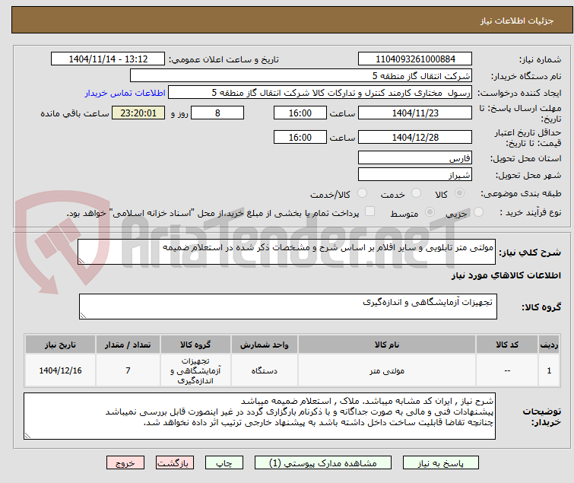574x483 pixels.
Task: Click the شرح کلی نیاز text area
Action: [287, 252]
